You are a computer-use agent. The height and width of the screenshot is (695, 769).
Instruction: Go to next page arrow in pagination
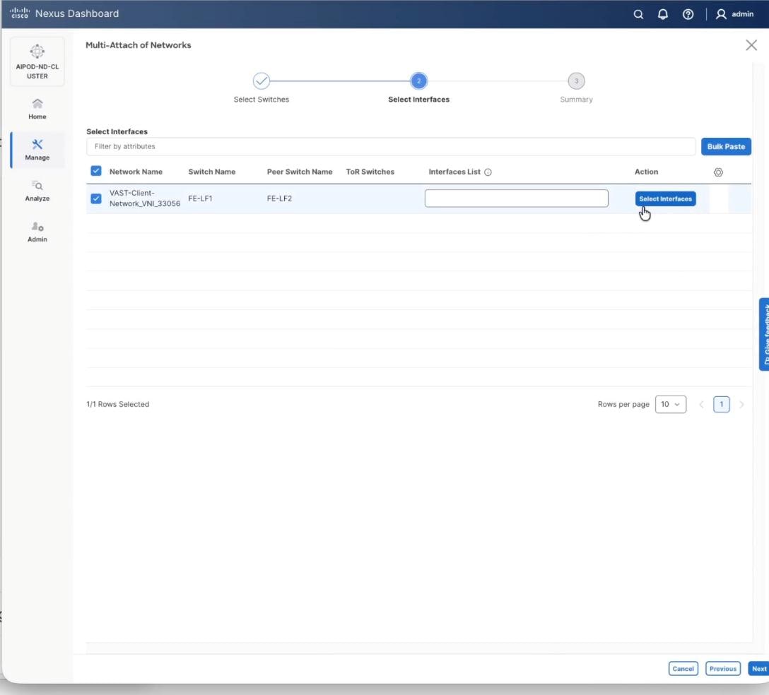point(741,405)
